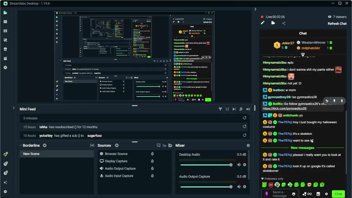Insert the red angry emote
Screen dimensions: 352x198
(271, 185)
